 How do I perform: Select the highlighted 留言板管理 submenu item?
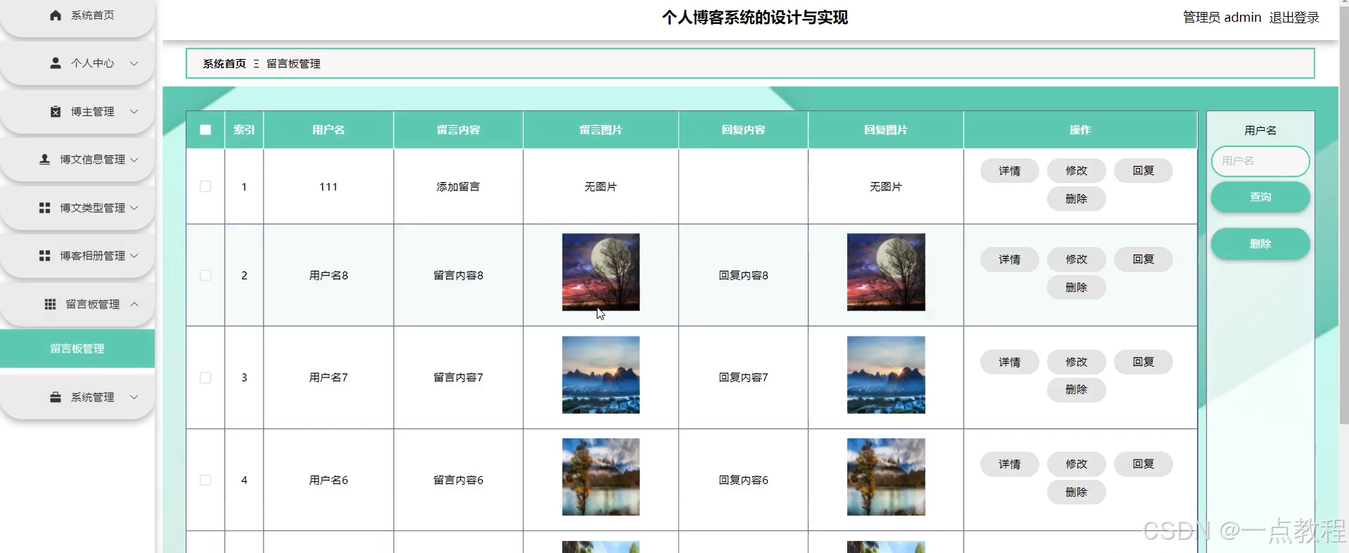[77, 349]
